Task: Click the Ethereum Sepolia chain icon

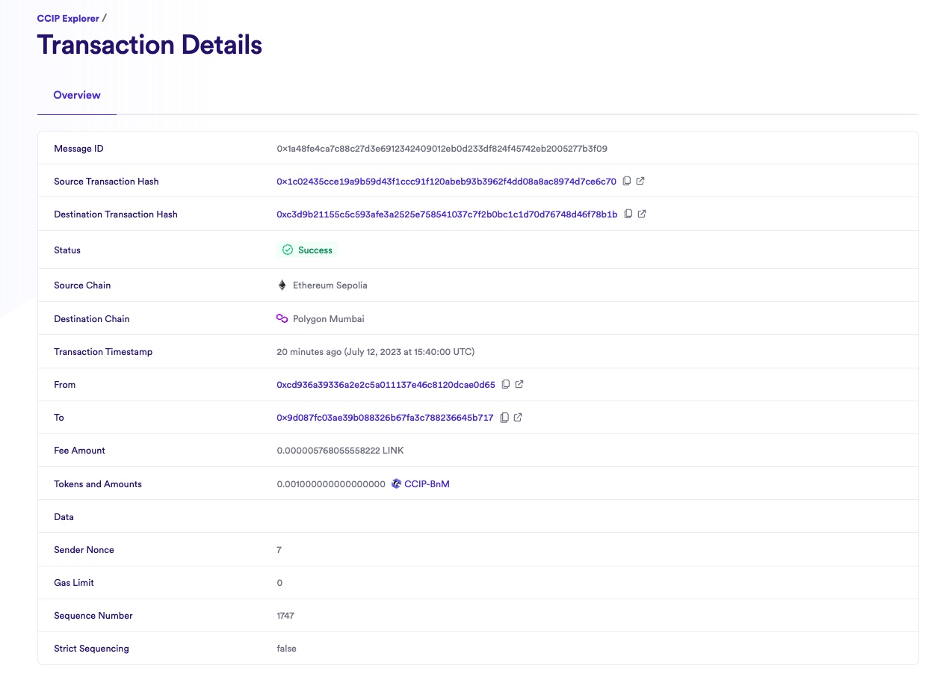Action: tap(282, 285)
